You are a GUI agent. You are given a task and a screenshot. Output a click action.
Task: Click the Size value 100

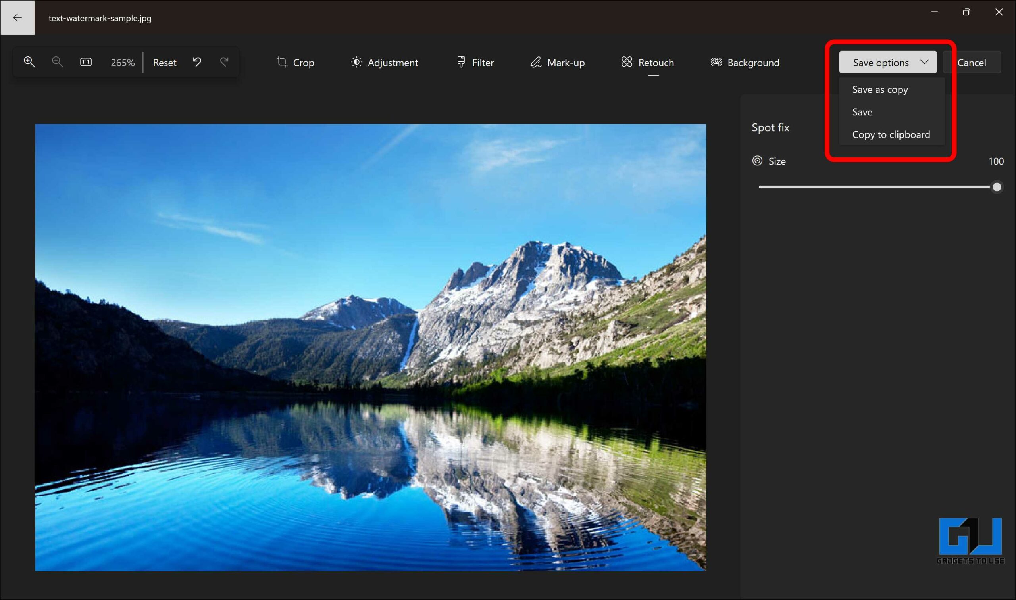[996, 161]
